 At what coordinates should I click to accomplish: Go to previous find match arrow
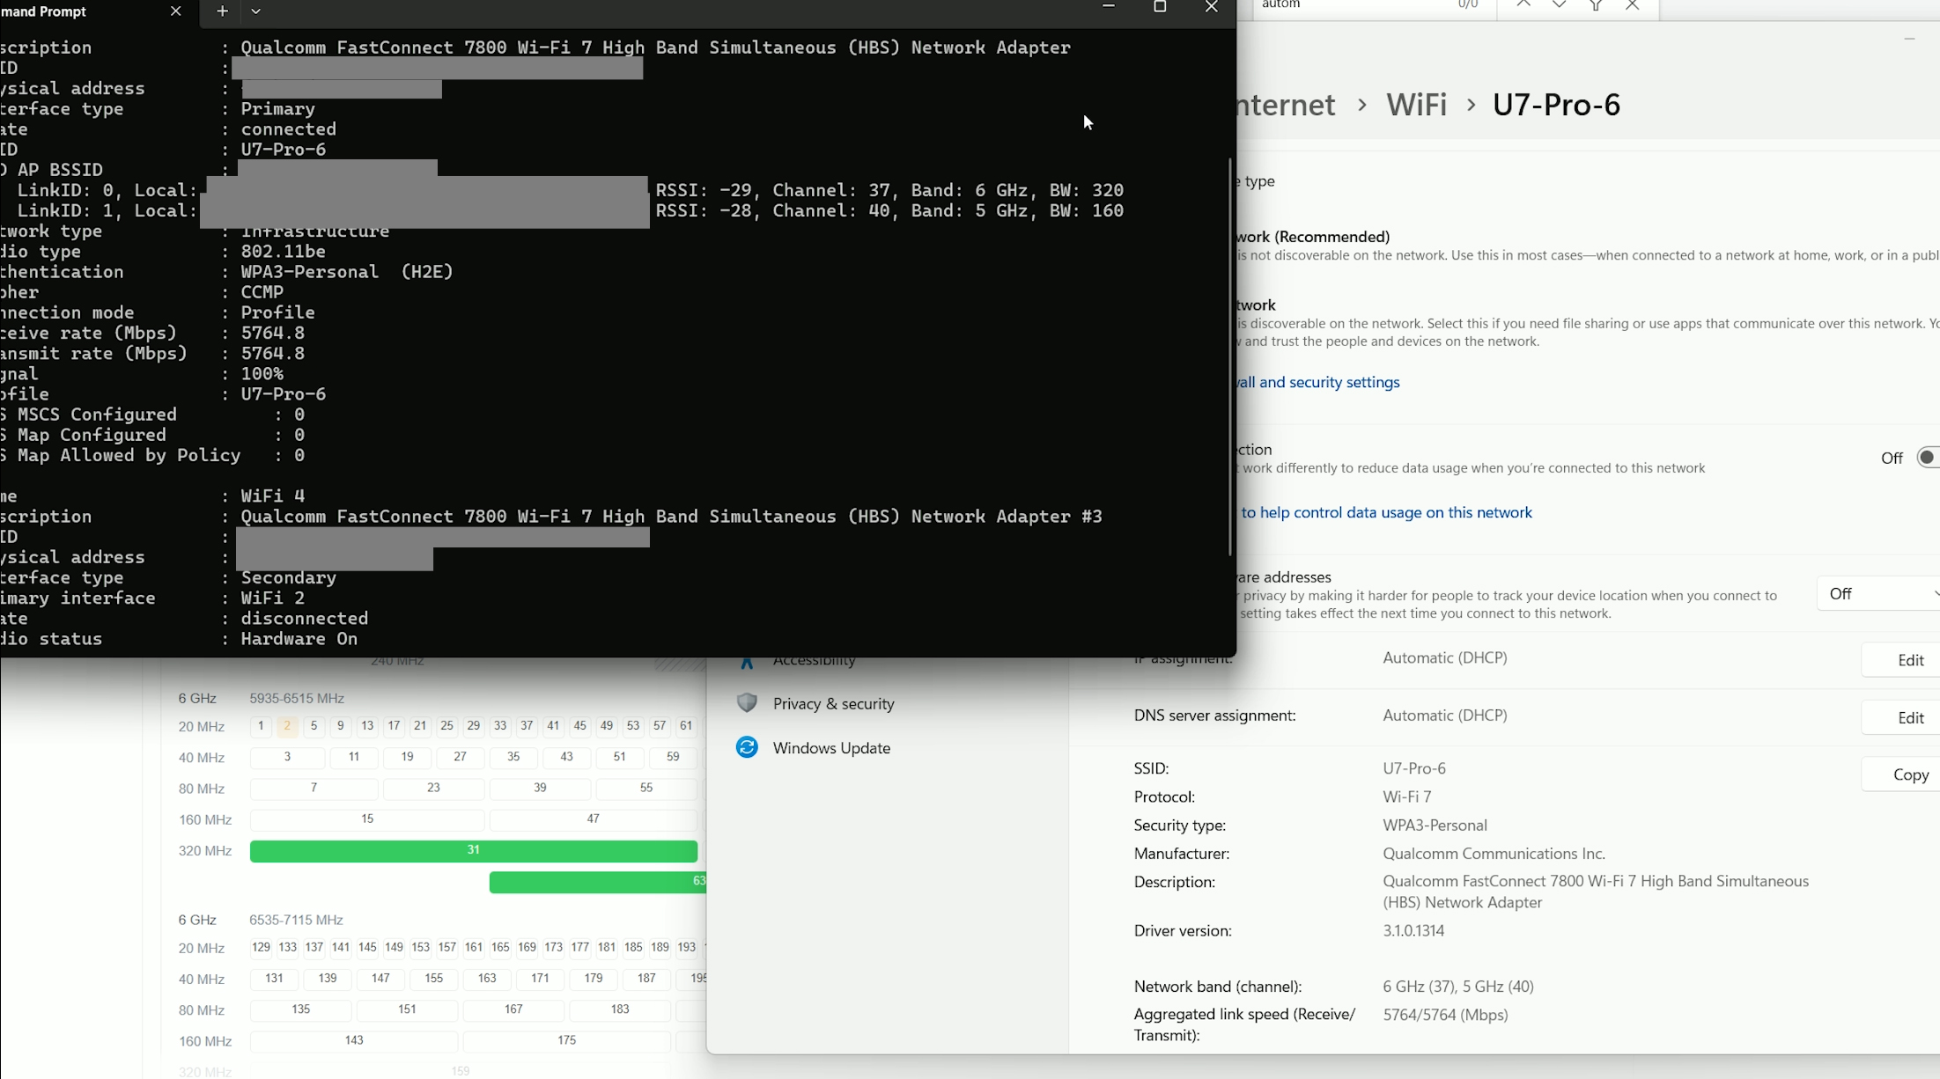coord(1523,5)
